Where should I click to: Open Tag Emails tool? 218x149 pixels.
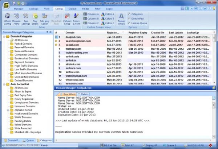click(x=35, y=19)
